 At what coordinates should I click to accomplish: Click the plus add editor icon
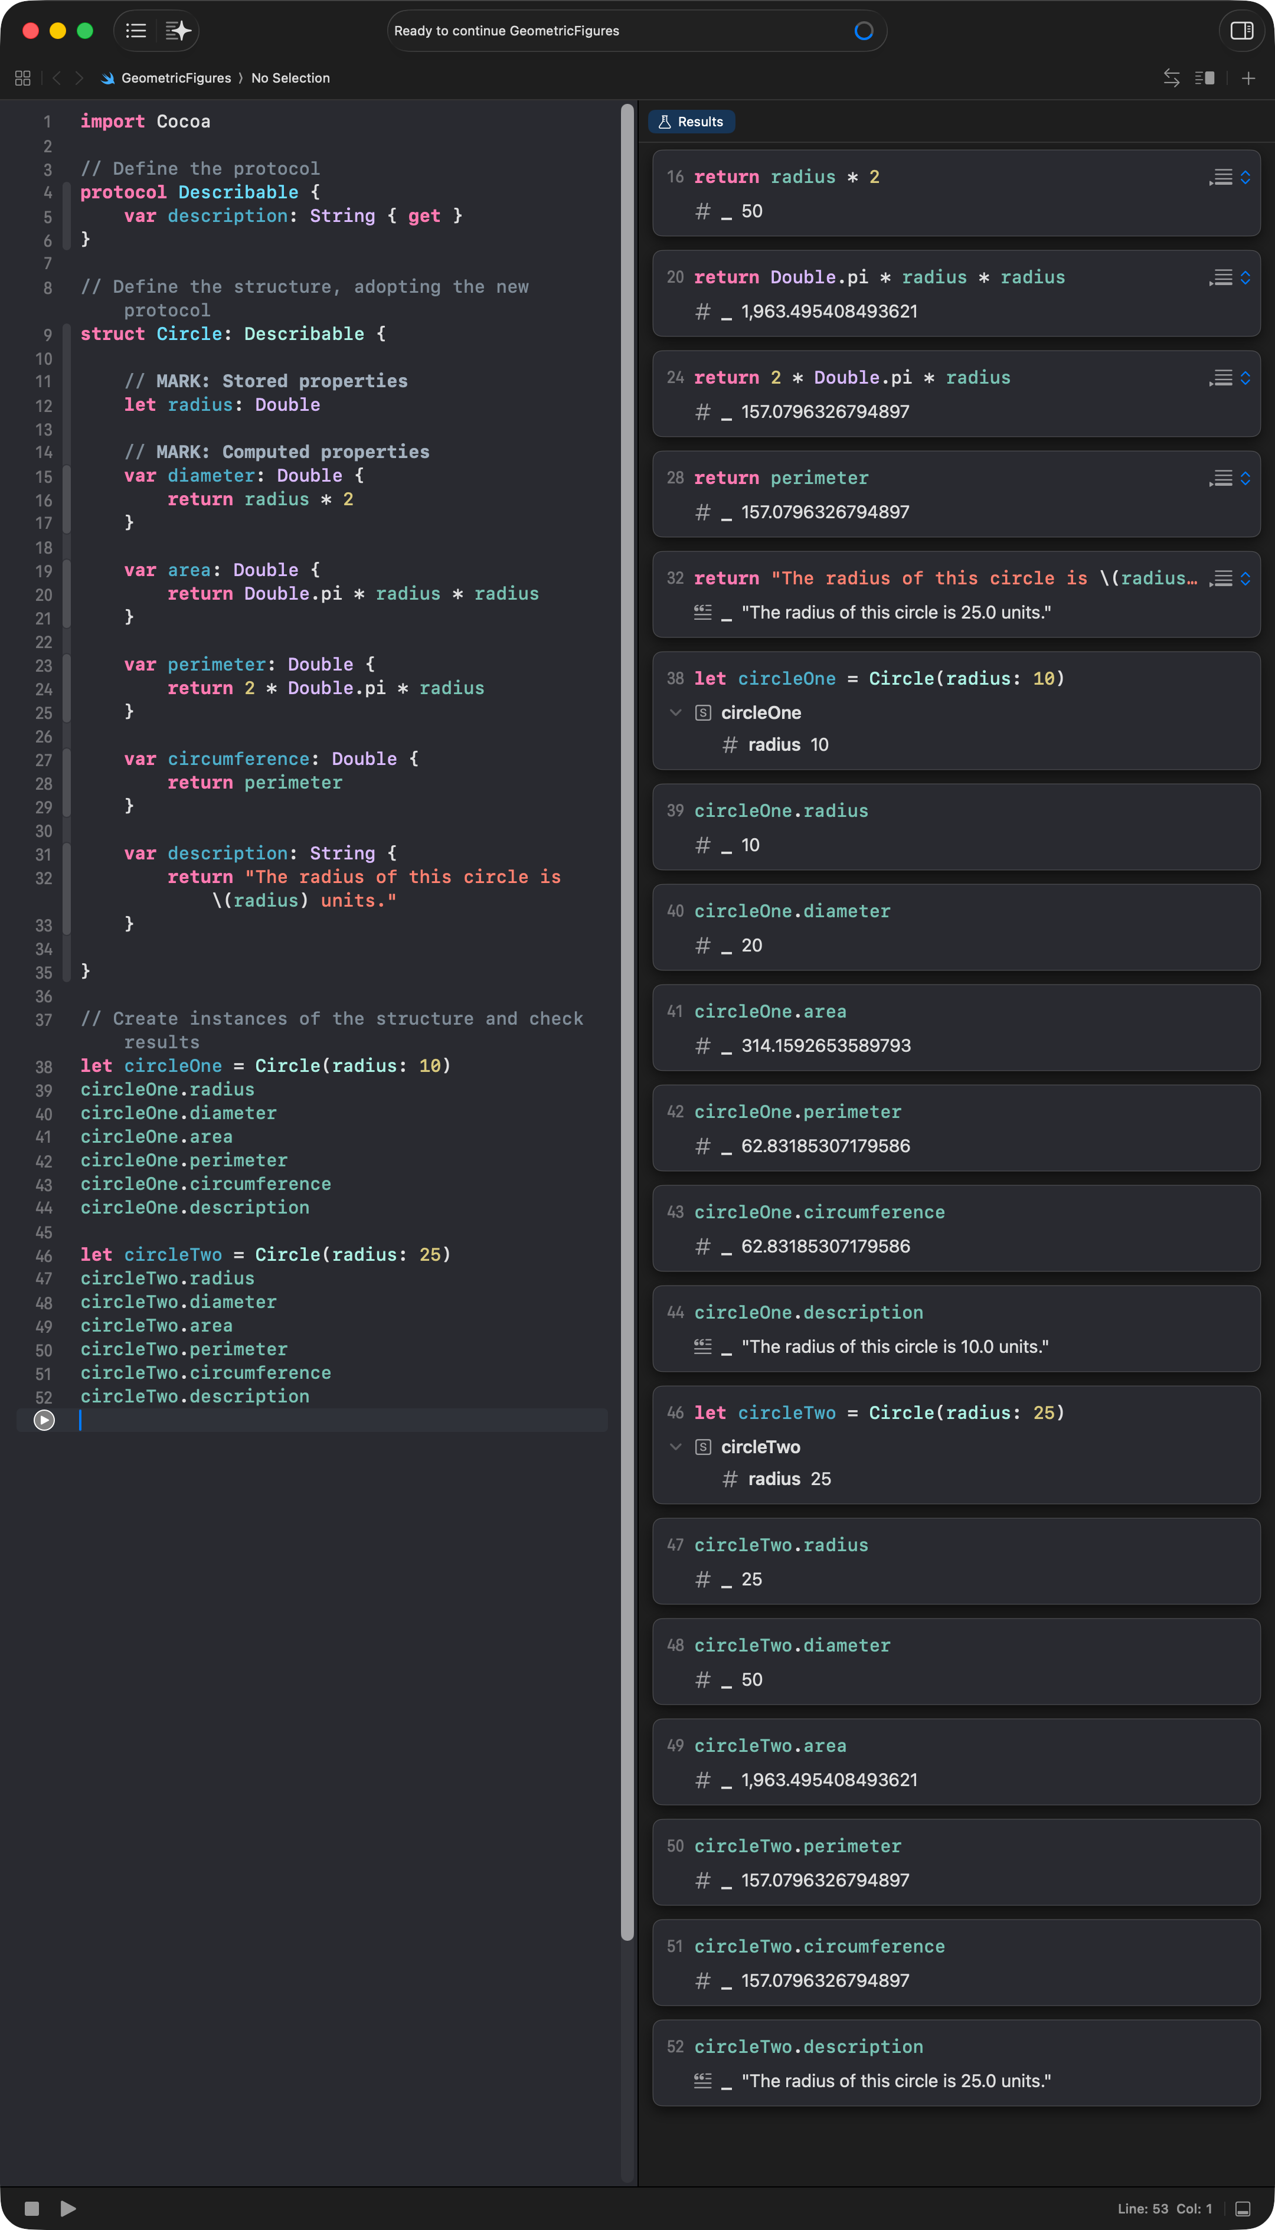1248,78
